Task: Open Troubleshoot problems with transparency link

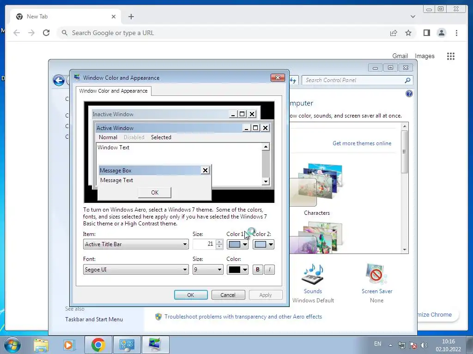Action: 243,317
